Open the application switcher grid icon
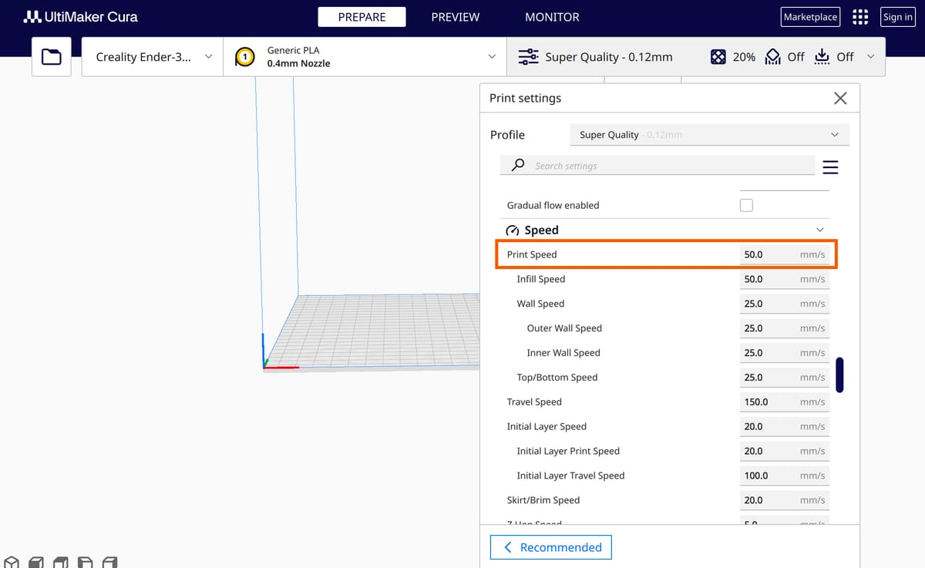925x568 pixels. pyautogui.click(x=860, y=17)
